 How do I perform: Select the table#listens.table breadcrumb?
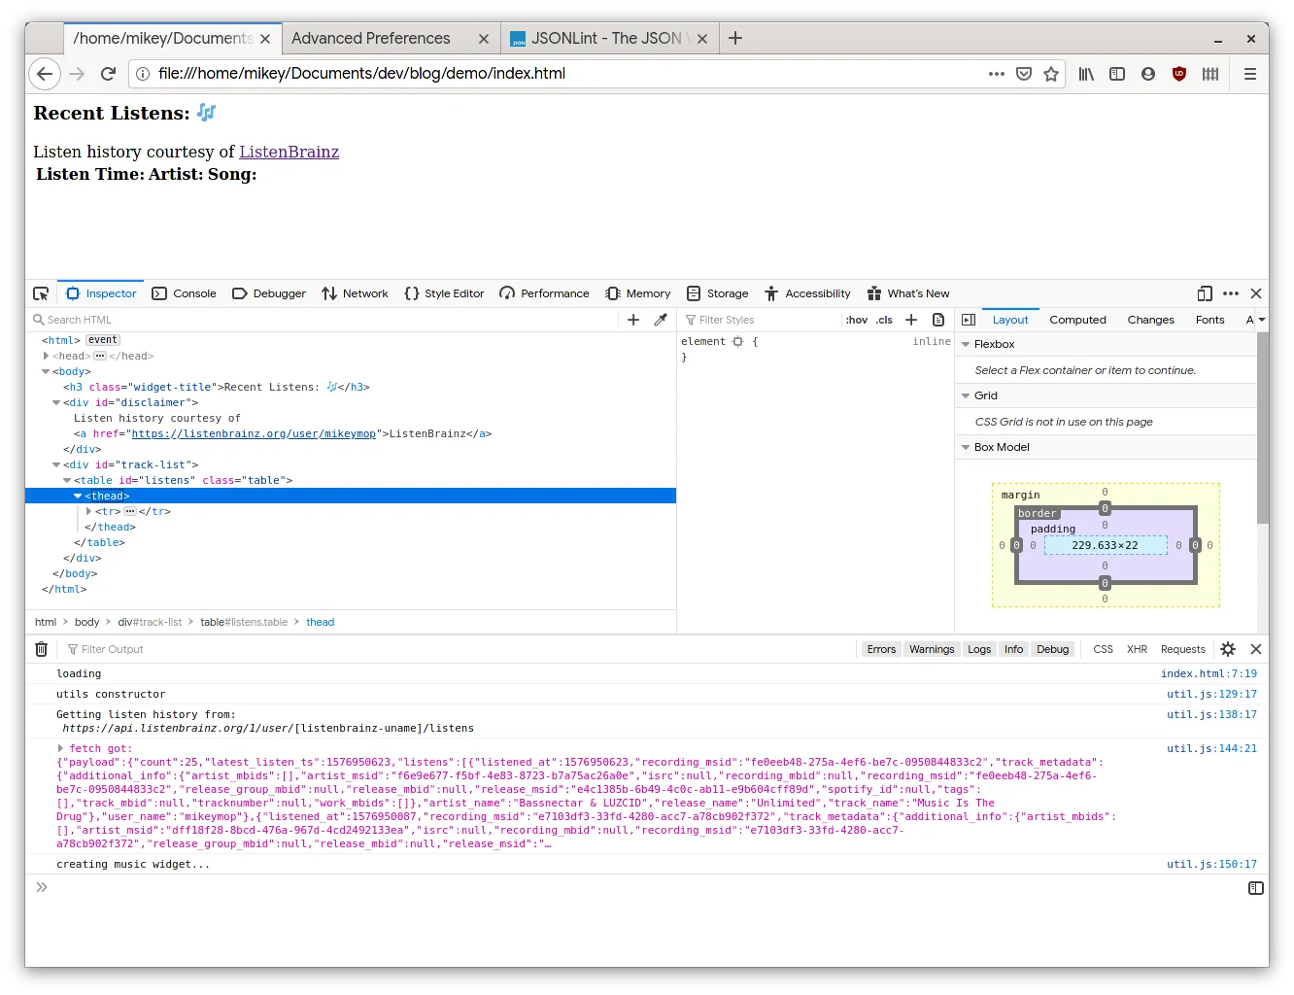pos(244,622)
